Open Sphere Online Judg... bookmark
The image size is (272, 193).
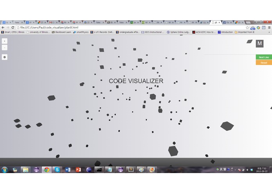[x=178, y=32]
